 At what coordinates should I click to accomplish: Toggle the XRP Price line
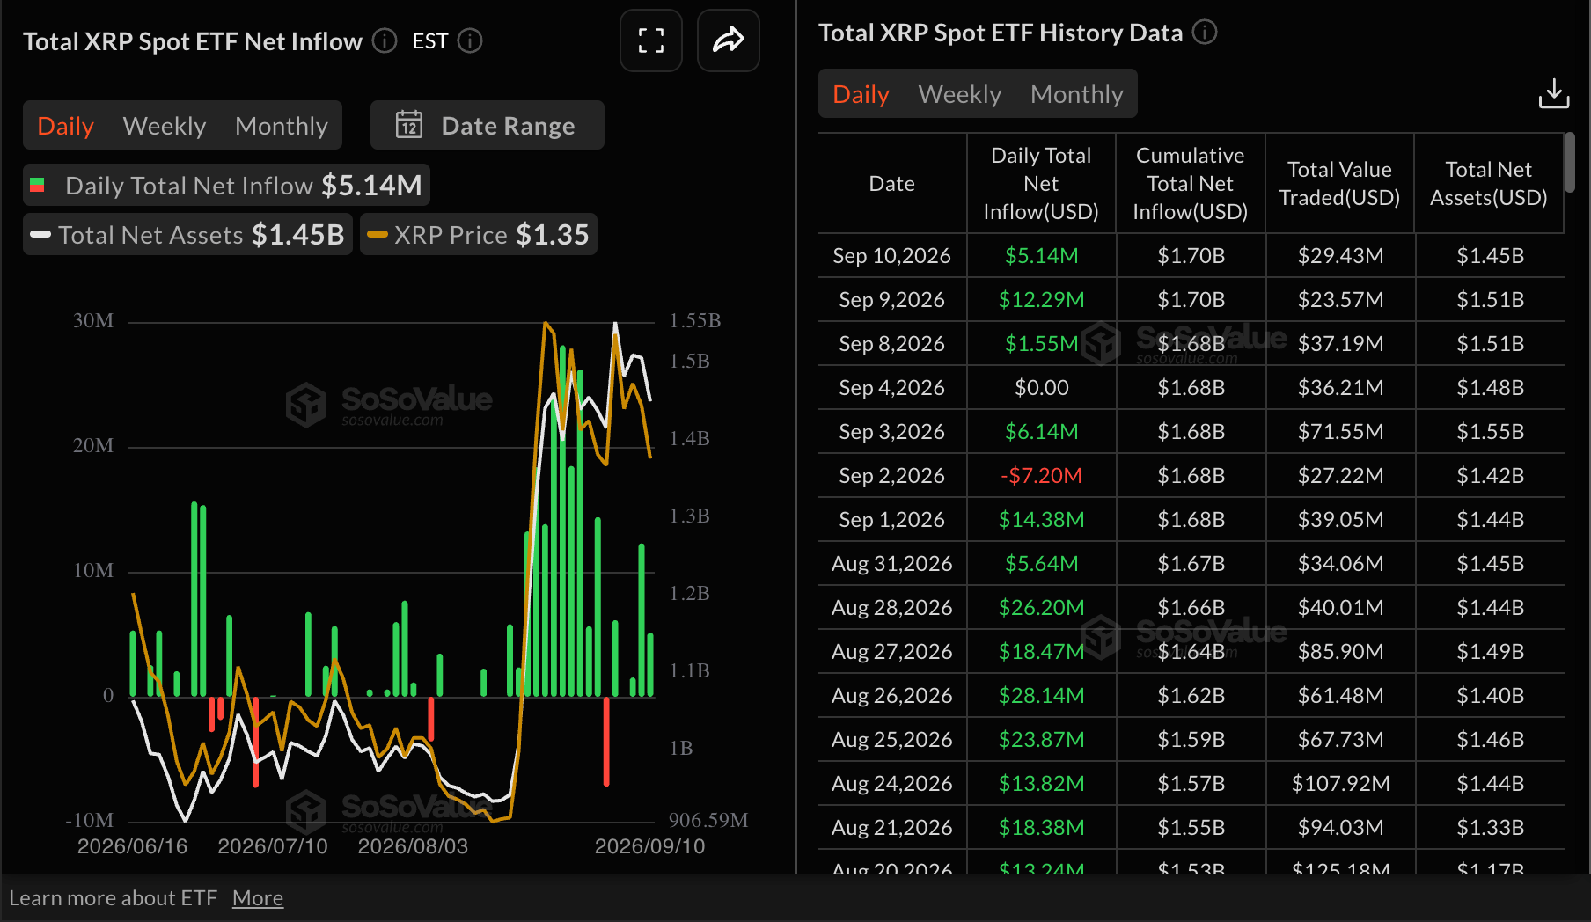point(479,235)
